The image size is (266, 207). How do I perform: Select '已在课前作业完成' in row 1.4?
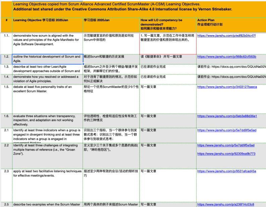168,79
